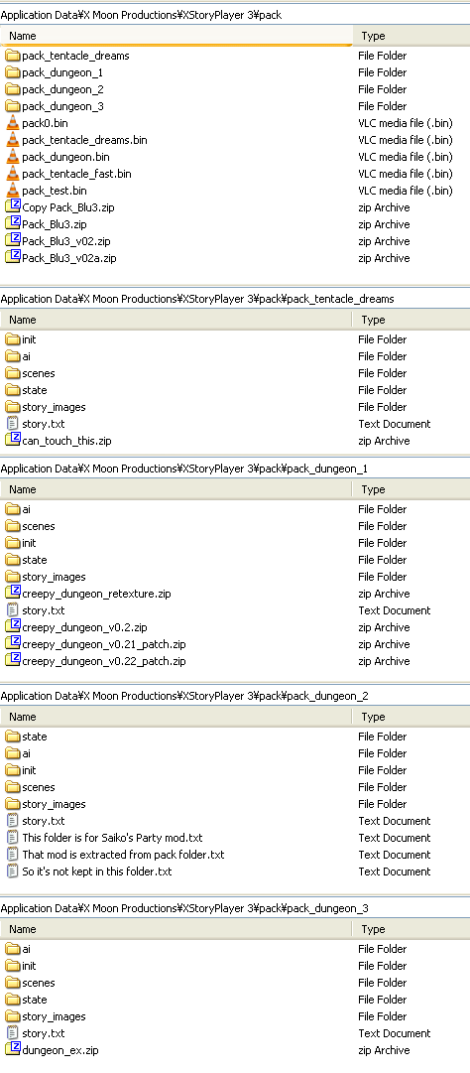Screen dimensions: 470x1073
Task: Select the pack_dungeon_1 folder icon
Action: coord(12,72)
